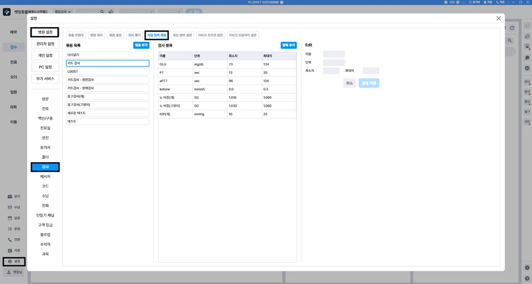
Task: Select the 직접 입력 묶음 tab
Action: pos(157,35)
